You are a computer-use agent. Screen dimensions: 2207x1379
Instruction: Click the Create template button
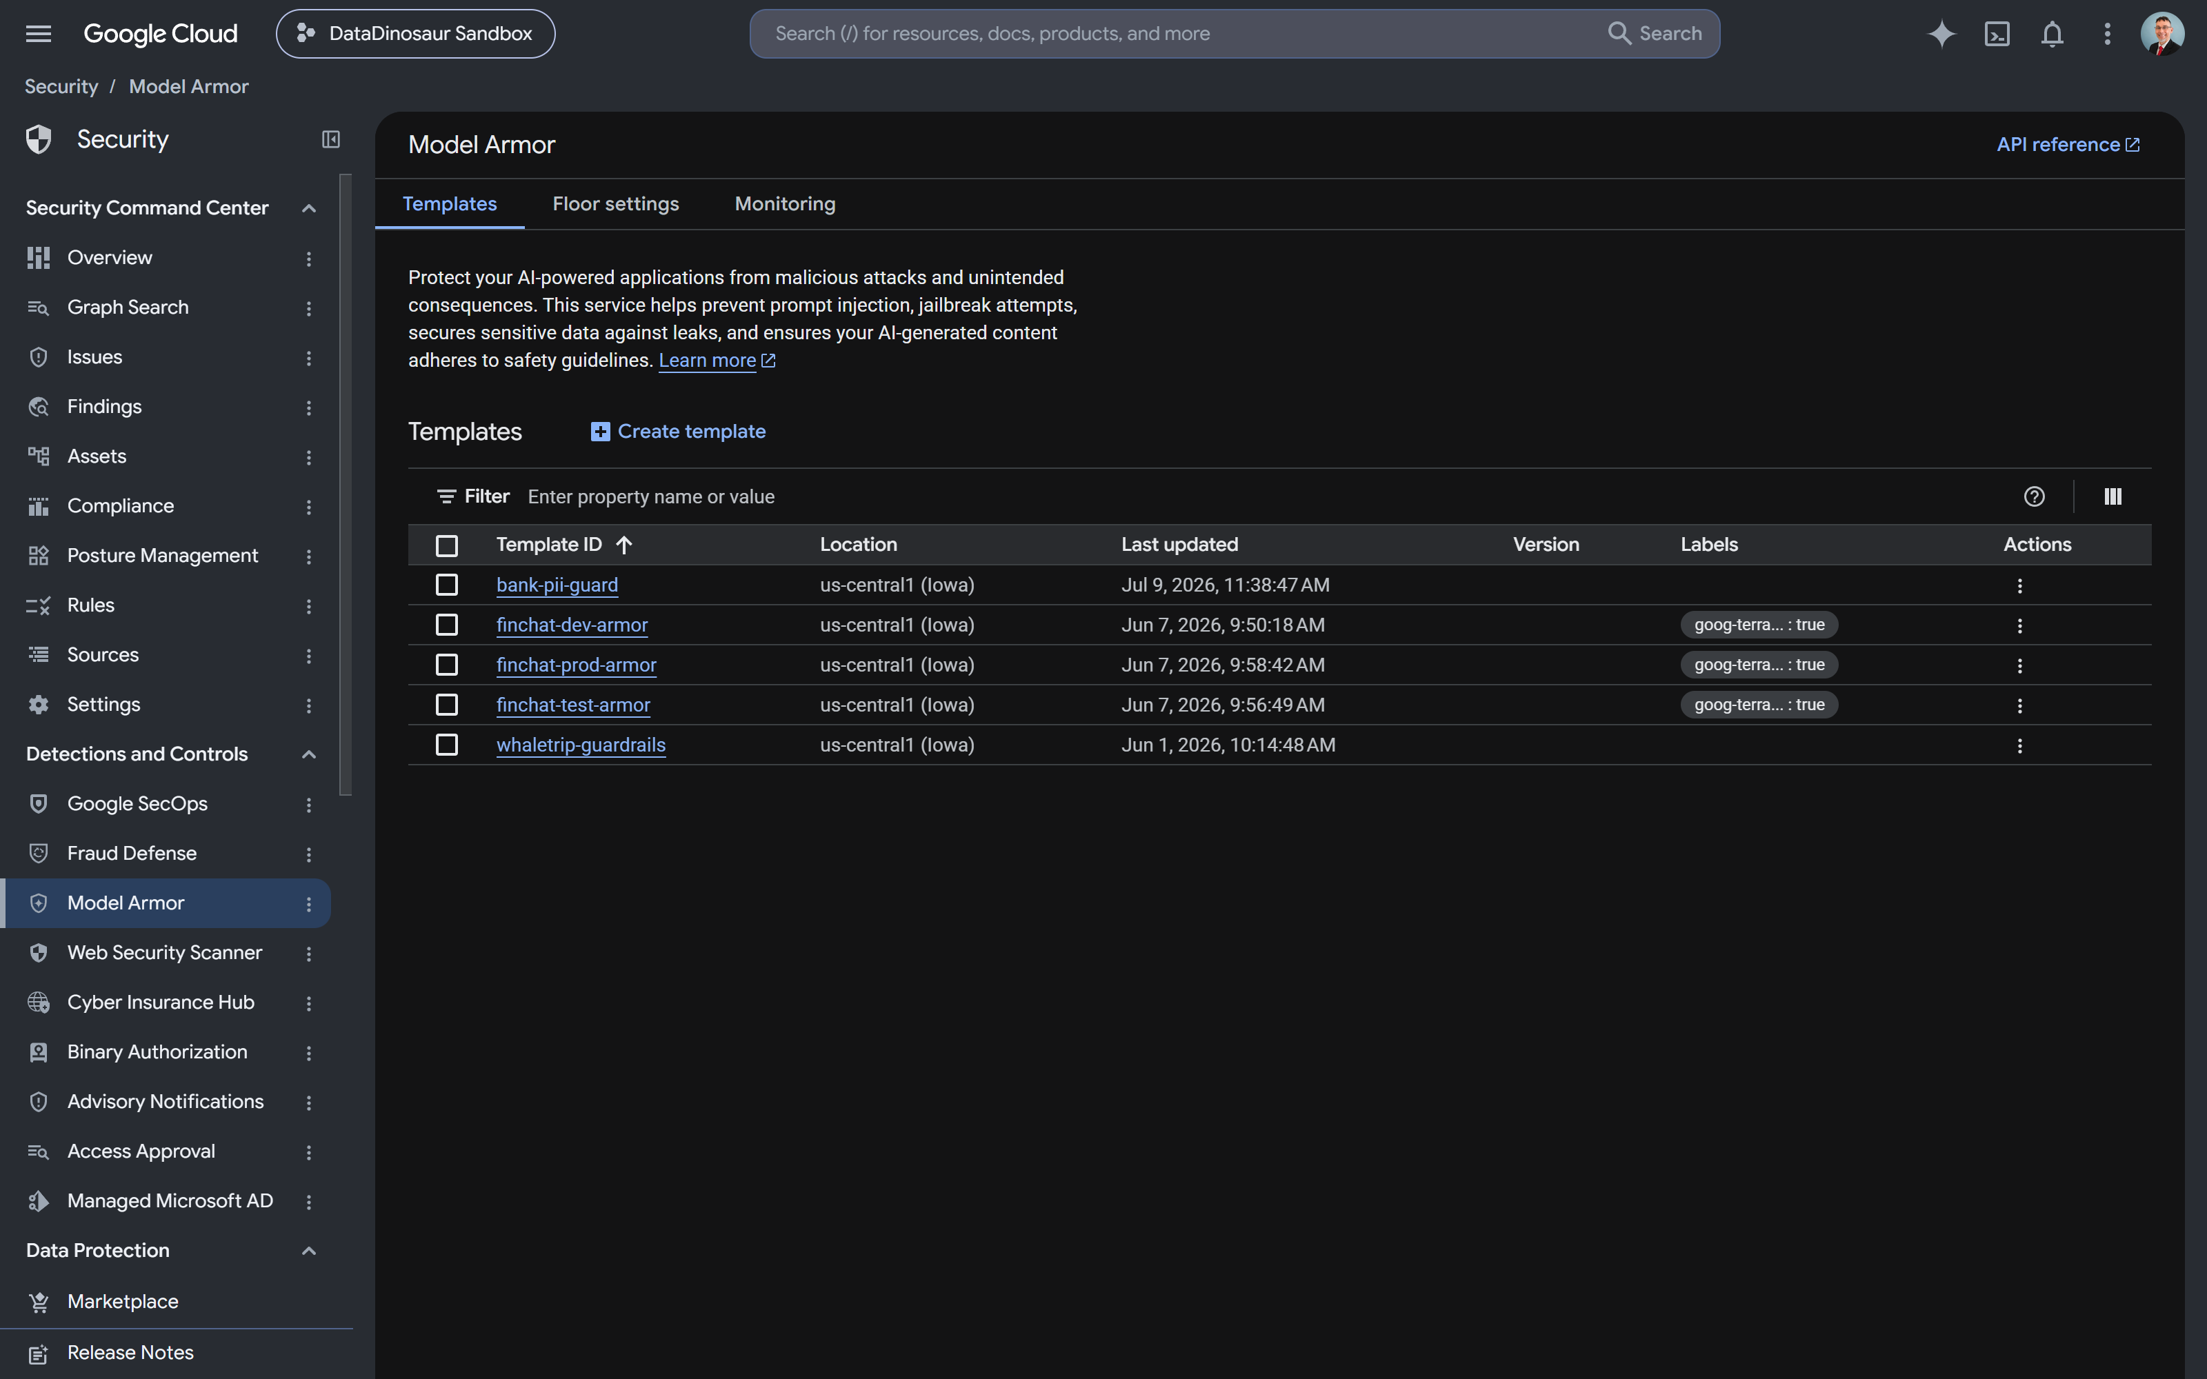[x=677, y=432]
